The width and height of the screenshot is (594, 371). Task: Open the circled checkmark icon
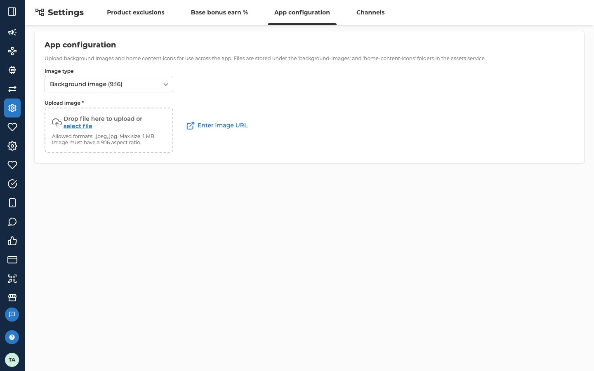[12, 184]
